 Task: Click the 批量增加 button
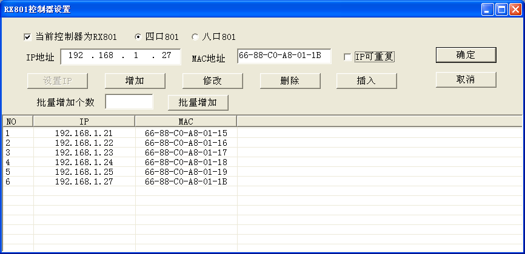(198, 103)
